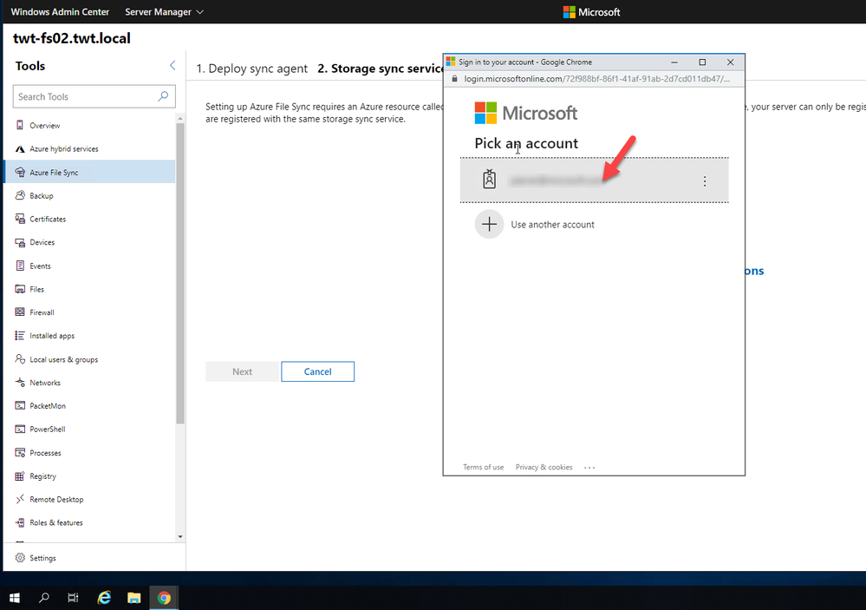Image resolution: width=866 pixels, height=610 pixels.
Task: Open the Certificates tool icon
Action: click(20, 219)
